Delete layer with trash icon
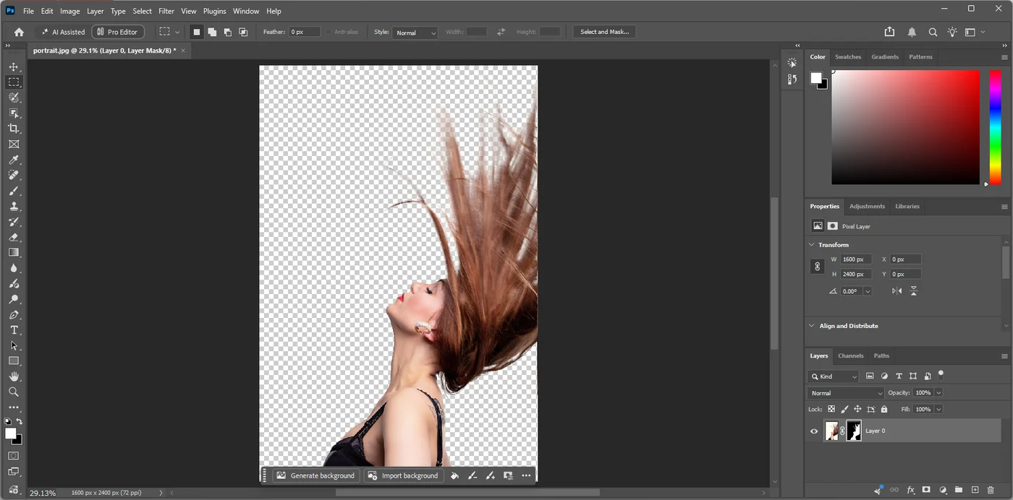Image resolution: width=1013 pixels, height=500 pixels. click(x=991, y=490)
